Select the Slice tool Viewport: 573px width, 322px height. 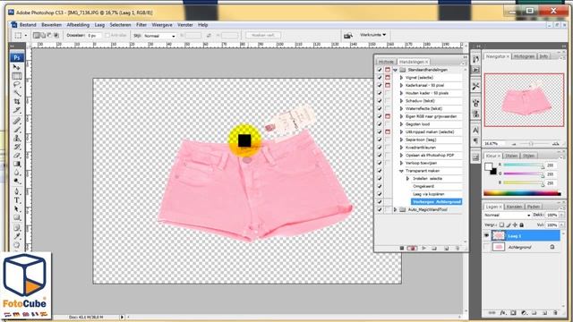click(16, 110)
